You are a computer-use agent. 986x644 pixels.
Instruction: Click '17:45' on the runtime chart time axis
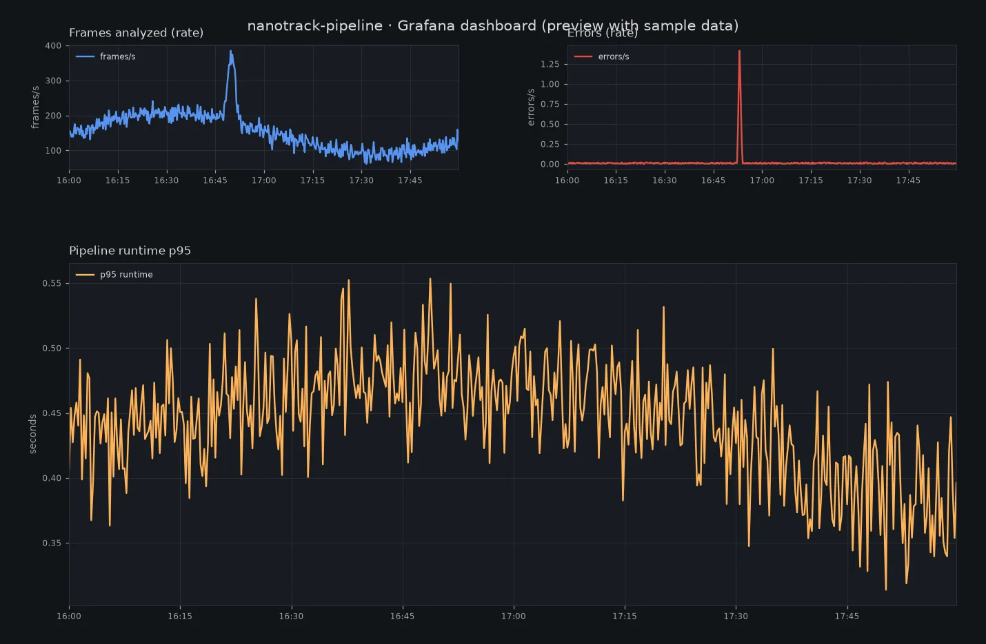[847, 616]
